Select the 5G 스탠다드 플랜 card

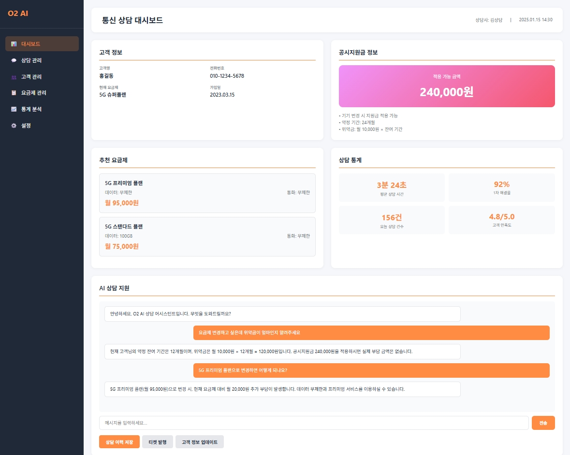click(x=207, y=236)
